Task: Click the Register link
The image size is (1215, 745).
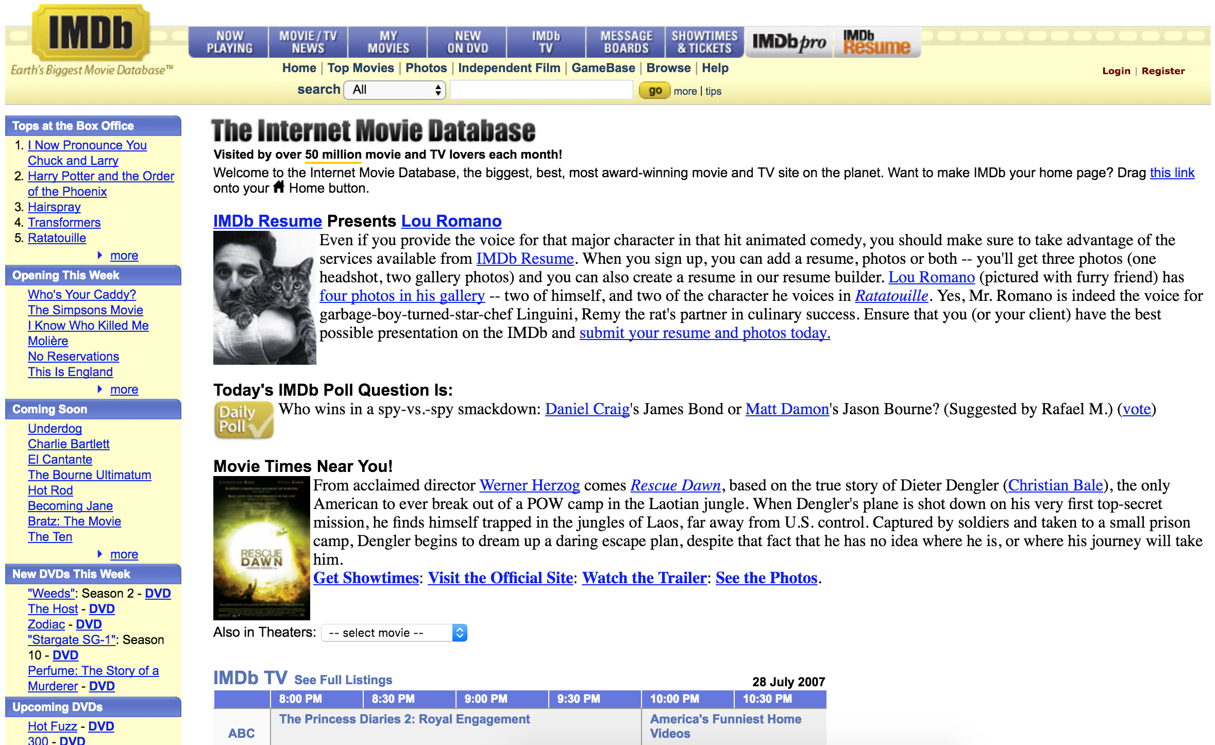Action: click(1163, 71)
